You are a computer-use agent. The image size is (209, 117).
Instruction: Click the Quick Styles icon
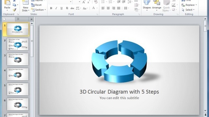pyautogui.click(x=166, y=2)
